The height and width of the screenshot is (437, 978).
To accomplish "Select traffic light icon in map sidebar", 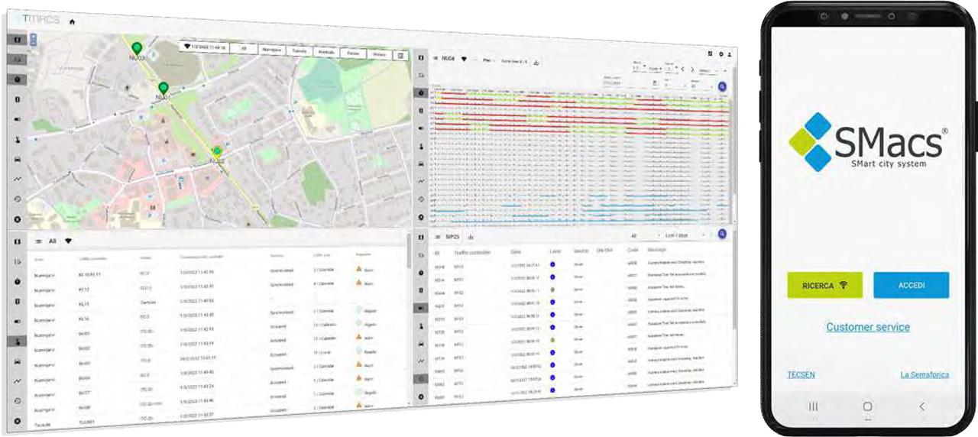I will click(x=17, y=100).
